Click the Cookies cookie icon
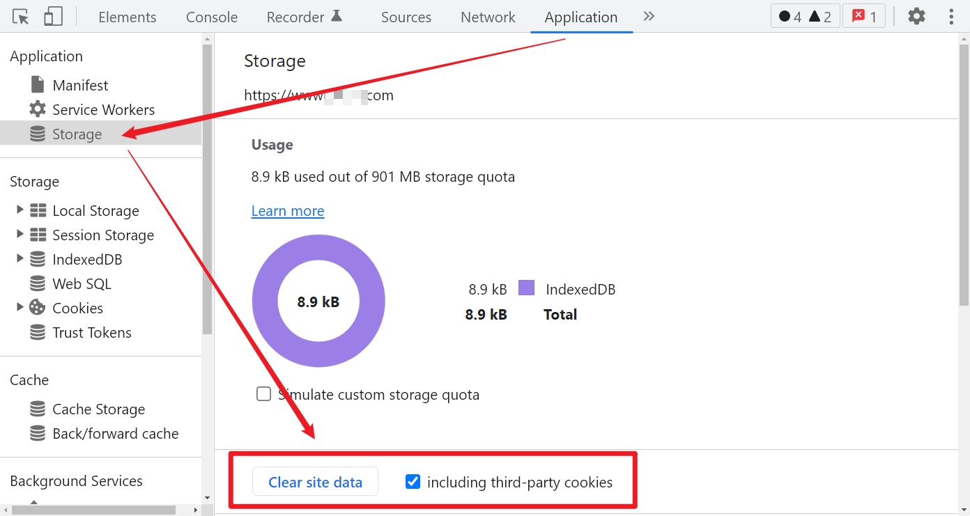Image resolution: width=970 pixels, height=516 pixels. pos(38,308)
